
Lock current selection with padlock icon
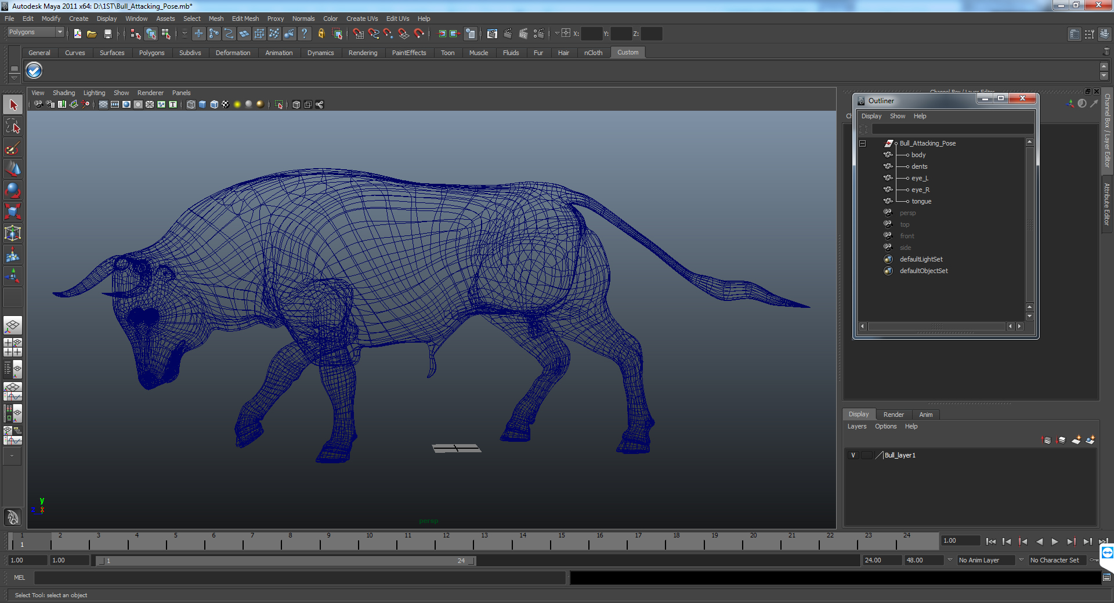321,34
